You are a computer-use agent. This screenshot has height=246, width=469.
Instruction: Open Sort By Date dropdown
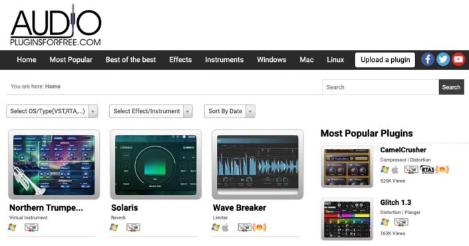pos(230,111)
